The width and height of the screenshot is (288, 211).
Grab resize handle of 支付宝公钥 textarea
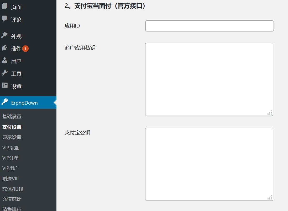click(270, 198)
